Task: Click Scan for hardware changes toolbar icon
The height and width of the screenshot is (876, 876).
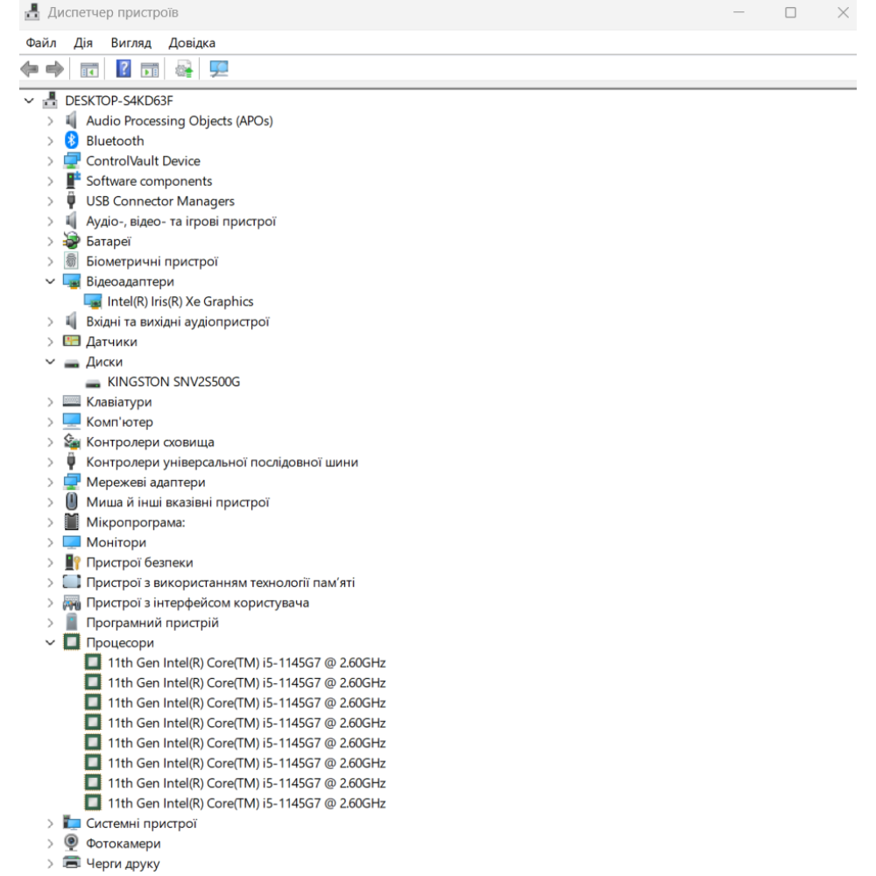Action: click(x=218, y=68)
